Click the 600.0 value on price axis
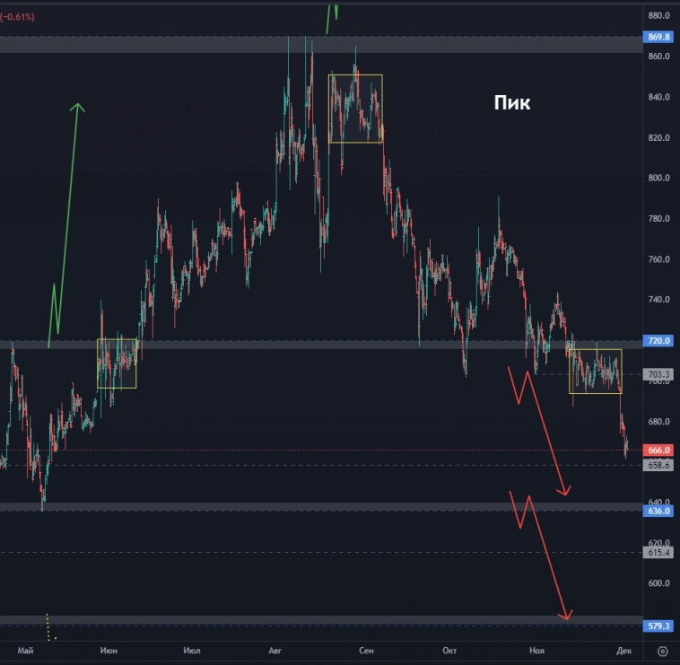The height and width of the screenshot is (665, 680). tap(658, 583)
